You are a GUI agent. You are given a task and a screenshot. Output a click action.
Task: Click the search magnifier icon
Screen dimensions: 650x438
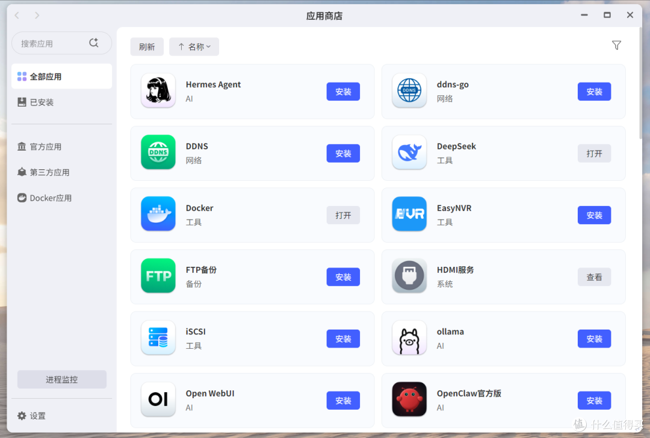tap(94, 43)
